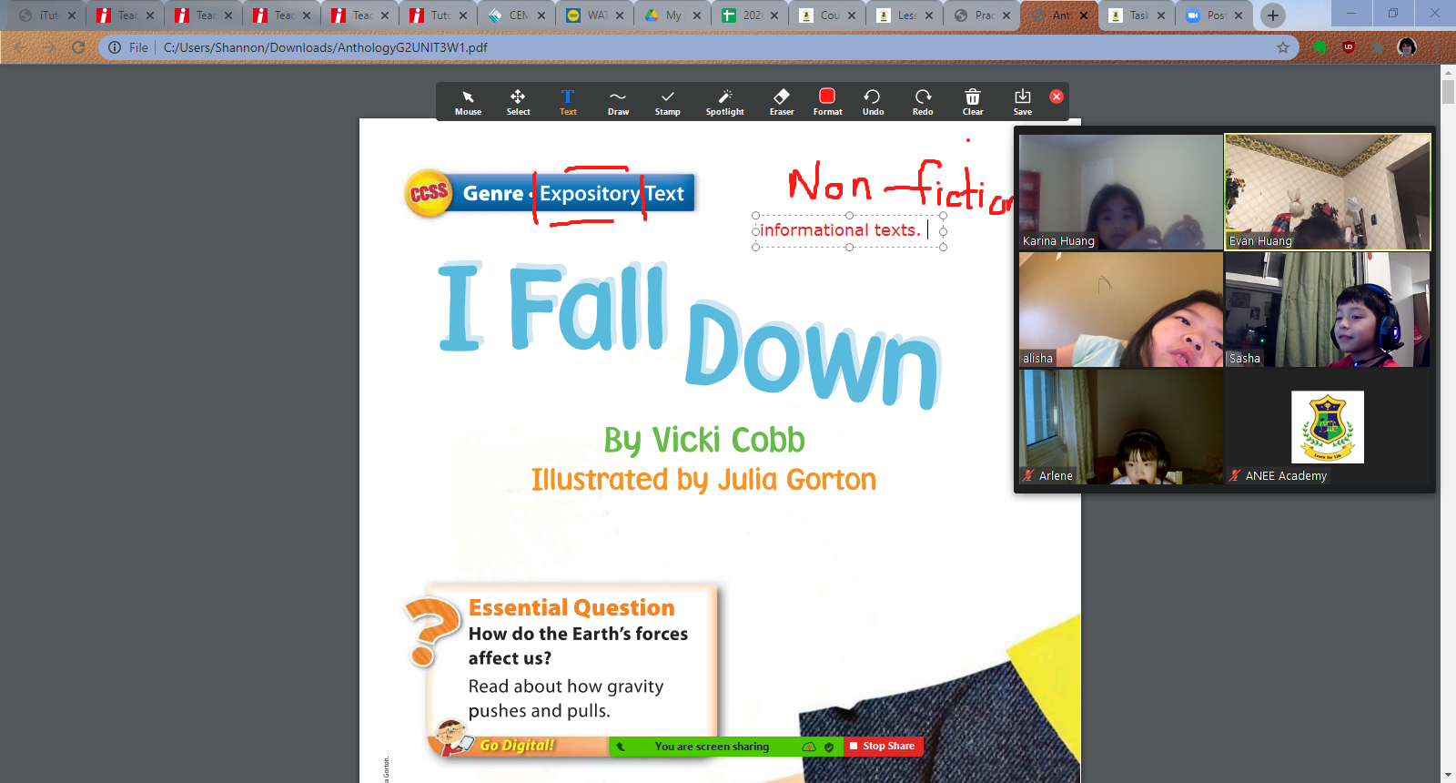1456x783 pixels.
Task: Click the shield security icon on sharing bar
Action: (x=829, y=747)
